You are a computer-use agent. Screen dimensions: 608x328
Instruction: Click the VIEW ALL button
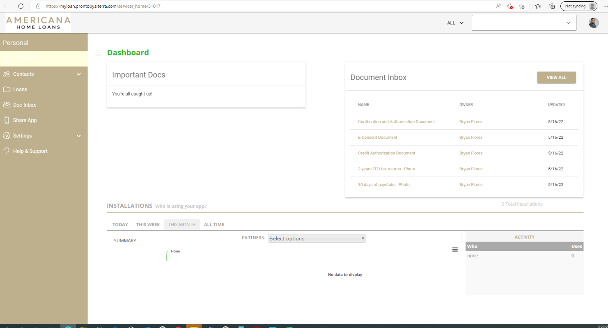click(556, 78)
